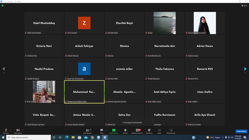249x140 pixels.
Task: Click Almelia Agustin... name in tile
Action: point(124,92)
